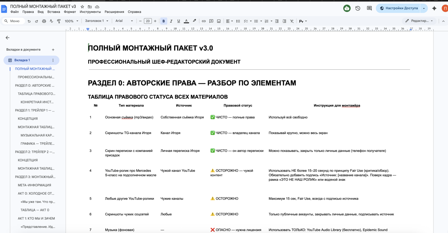Move document using the folder icon

coord(90,7)
